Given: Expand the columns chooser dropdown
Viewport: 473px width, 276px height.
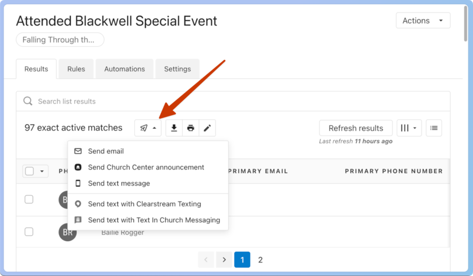Looking at the screenshot, I should point(409,128).
